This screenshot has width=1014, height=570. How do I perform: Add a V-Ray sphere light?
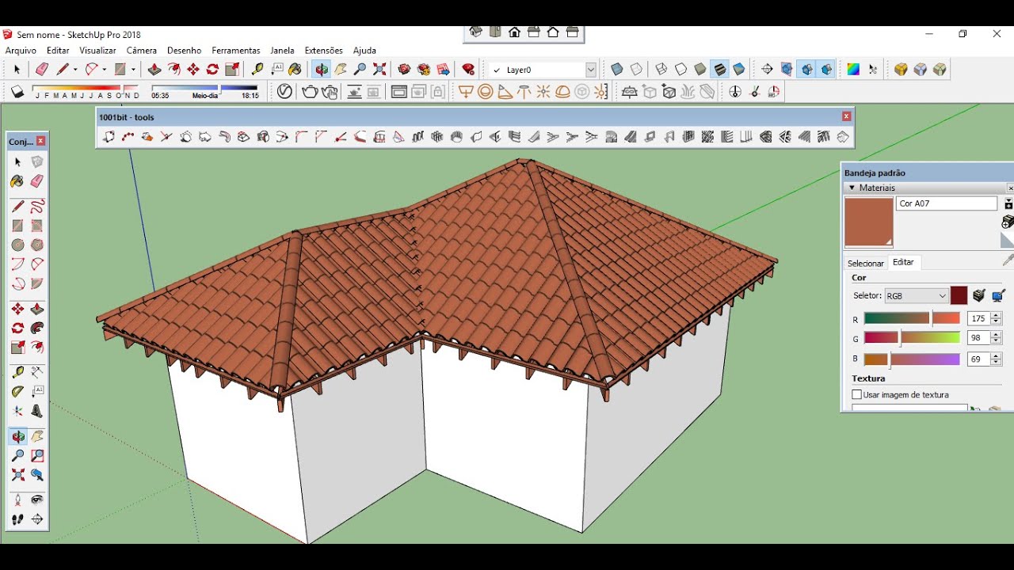pos(485,92)
